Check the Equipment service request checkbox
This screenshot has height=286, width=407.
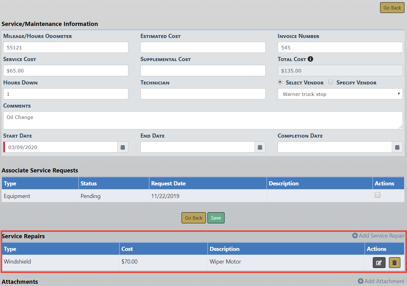click(377, 195)
